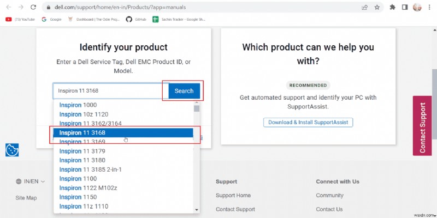Screen dimensions: 437x218
Task: Open the browser extensions puzzle icon
Action: [392, 7]
